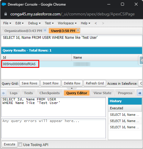Click the Insert Row button
This screenshot has width=143, height=149.
[51, 83]
